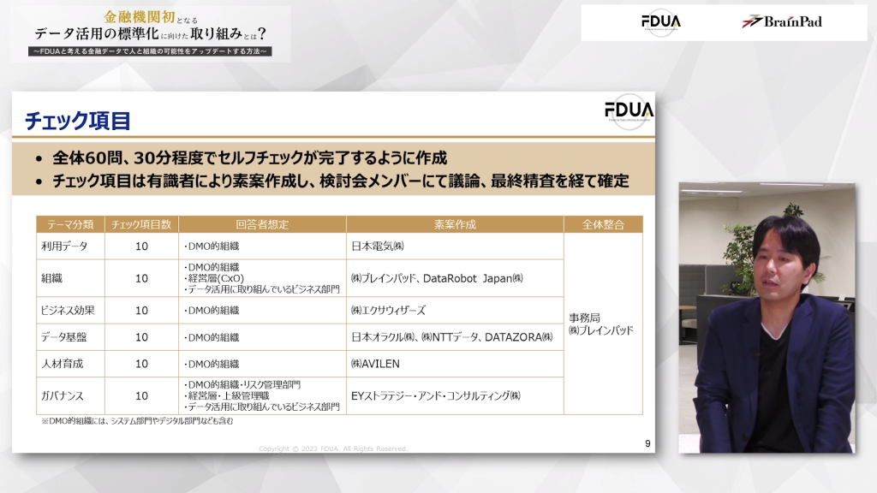Click "経営層・上級管理職" in the ガバナンス row

[228, 395]
